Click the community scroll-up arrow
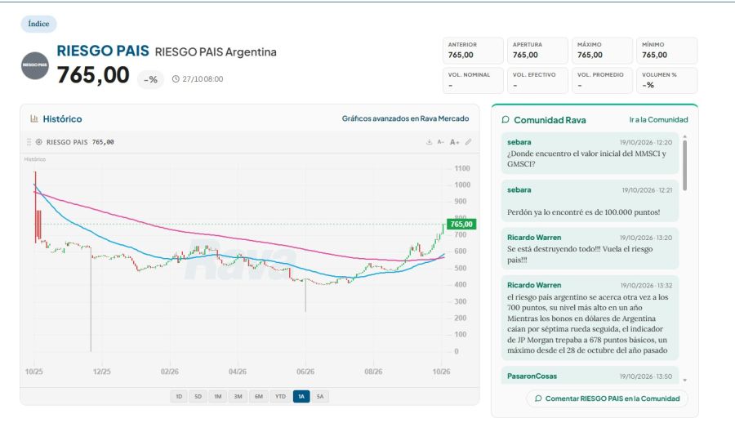This screenshot has width=735, height=423. [x=685, y=136]
